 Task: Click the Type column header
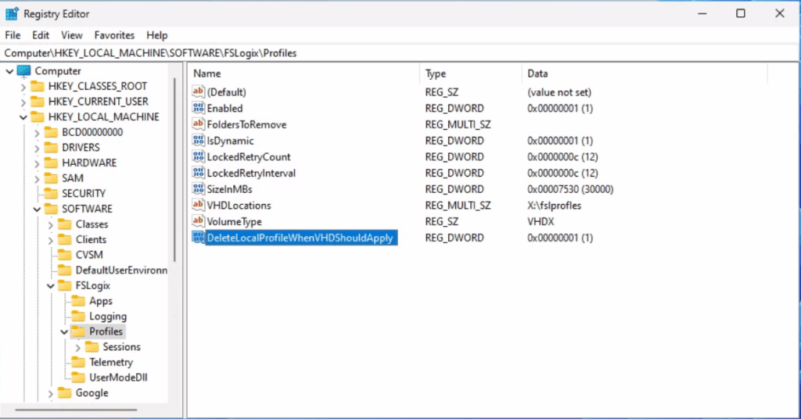[470, 73]
